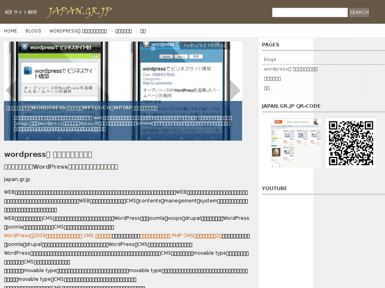The image size is (385, 288).
Task: Open the WORDPRESS navigation menu item
Action: pyautogui.click(x=78, y=31)
